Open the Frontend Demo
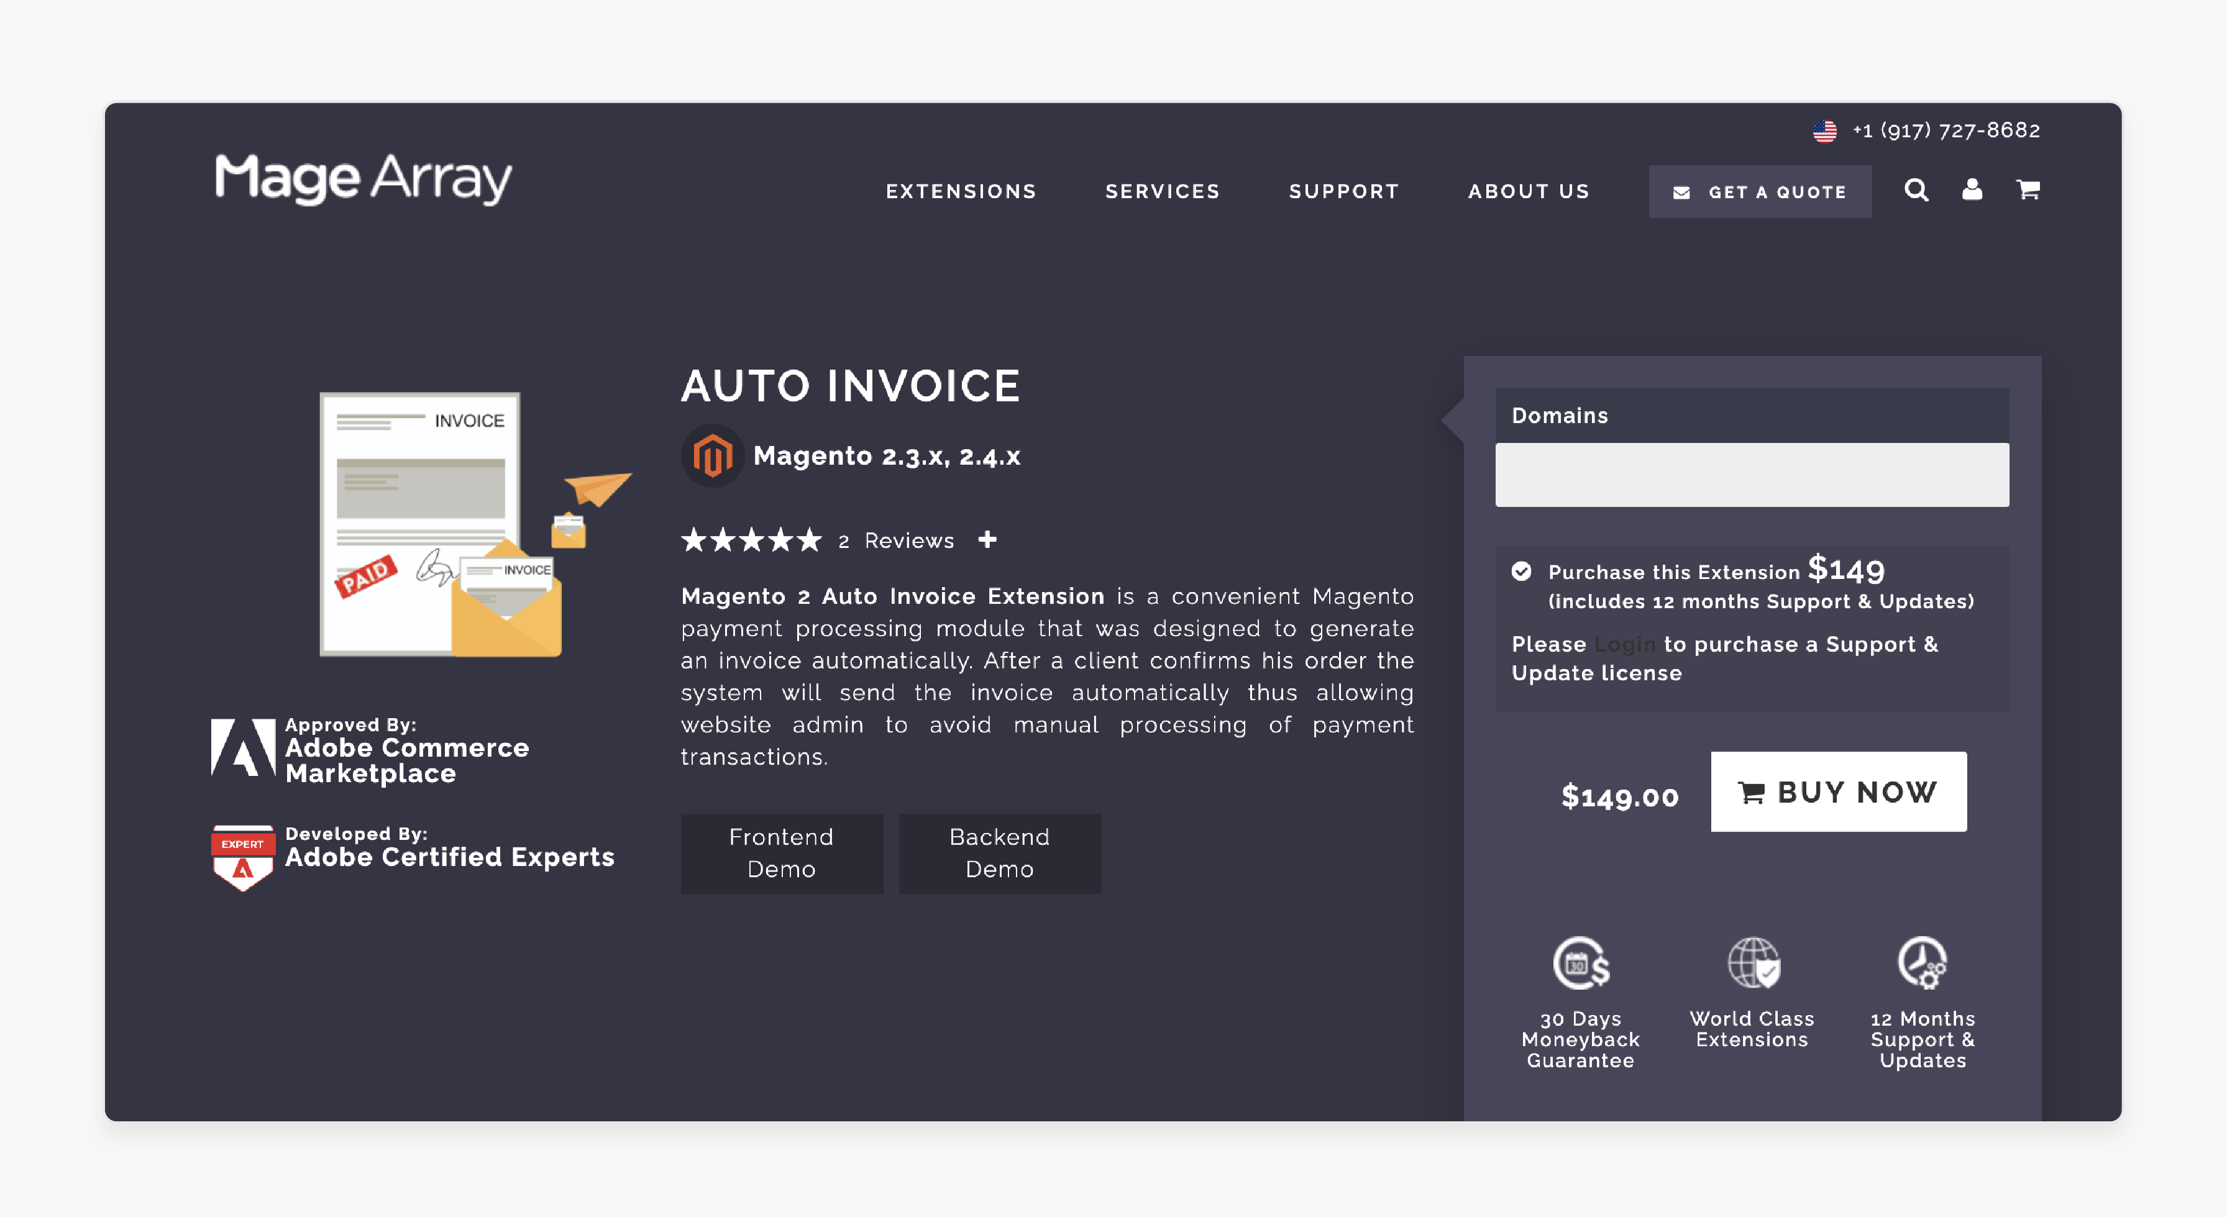This screenshot has width=2227, height=1217. tap(782, 853)
